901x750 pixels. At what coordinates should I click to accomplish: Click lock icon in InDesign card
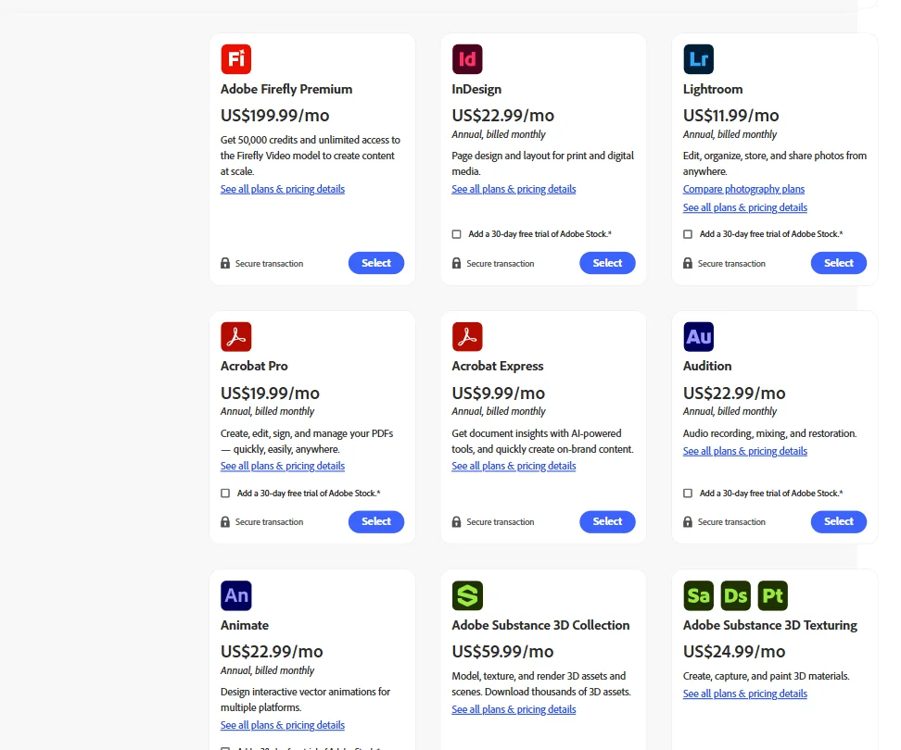456,263
